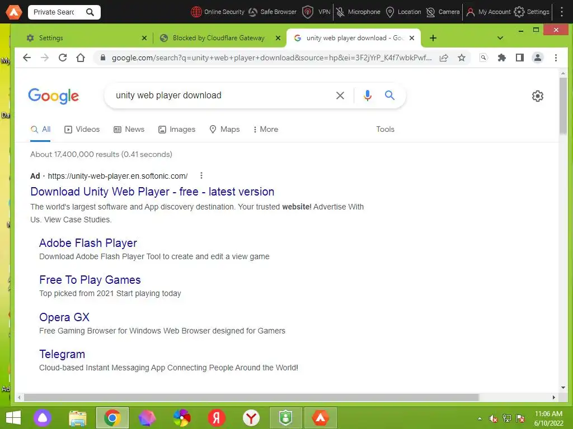The width and height of the screenshot is (573, 429).
Task: Go back to previous page
Action: [x=27, y=58]
